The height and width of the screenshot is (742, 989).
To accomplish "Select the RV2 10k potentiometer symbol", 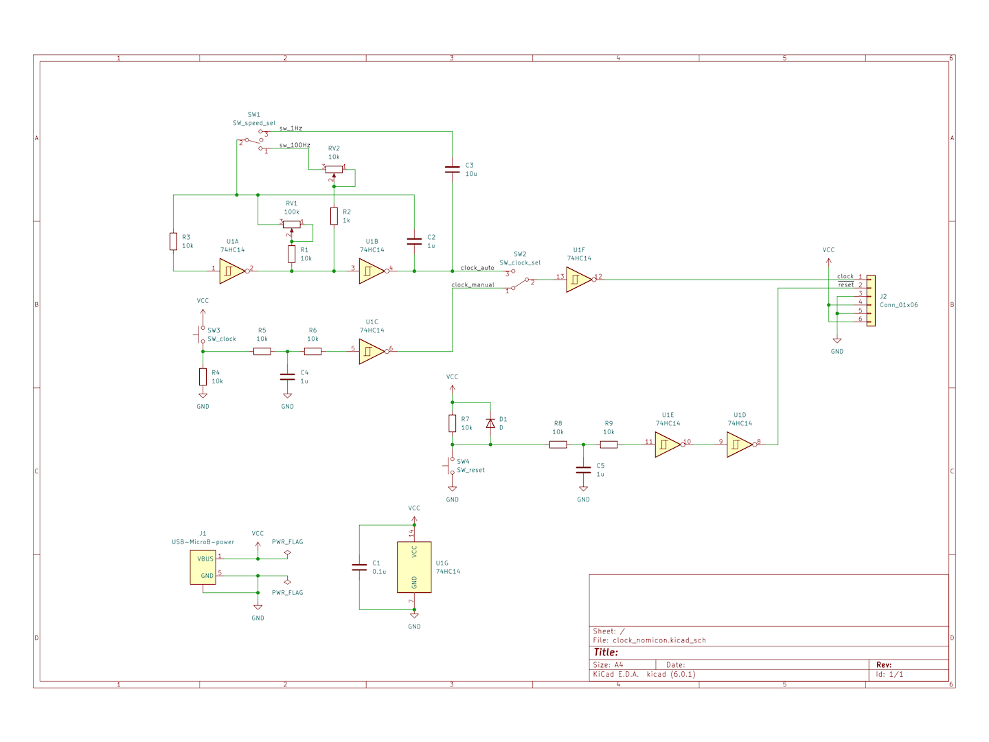I will (x=334, y=169).
